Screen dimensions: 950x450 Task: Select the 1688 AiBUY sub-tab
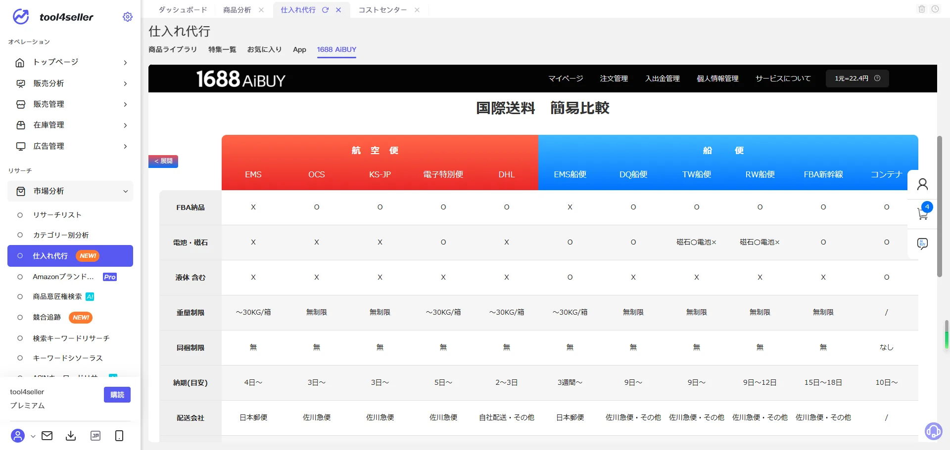pyautogui.click(x=336, y=49)
